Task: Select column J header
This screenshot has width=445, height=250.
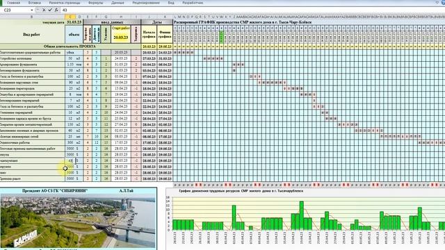Action: tap(149, 17)
